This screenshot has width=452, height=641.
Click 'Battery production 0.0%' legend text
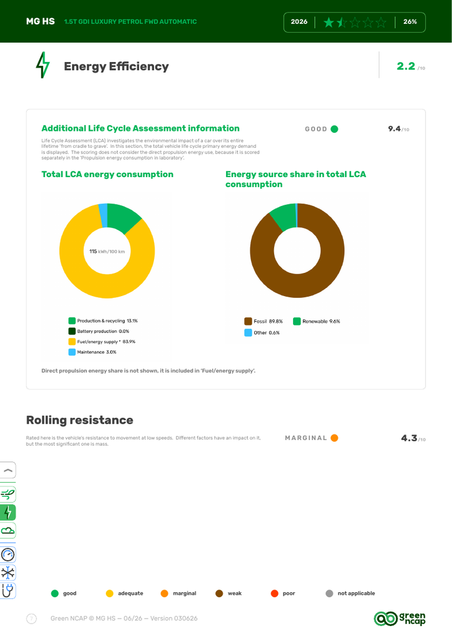coord(103,331)
